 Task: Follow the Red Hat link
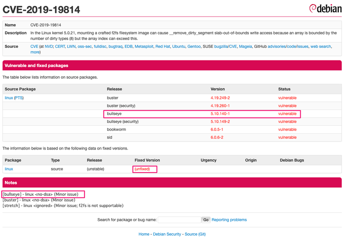162,47
